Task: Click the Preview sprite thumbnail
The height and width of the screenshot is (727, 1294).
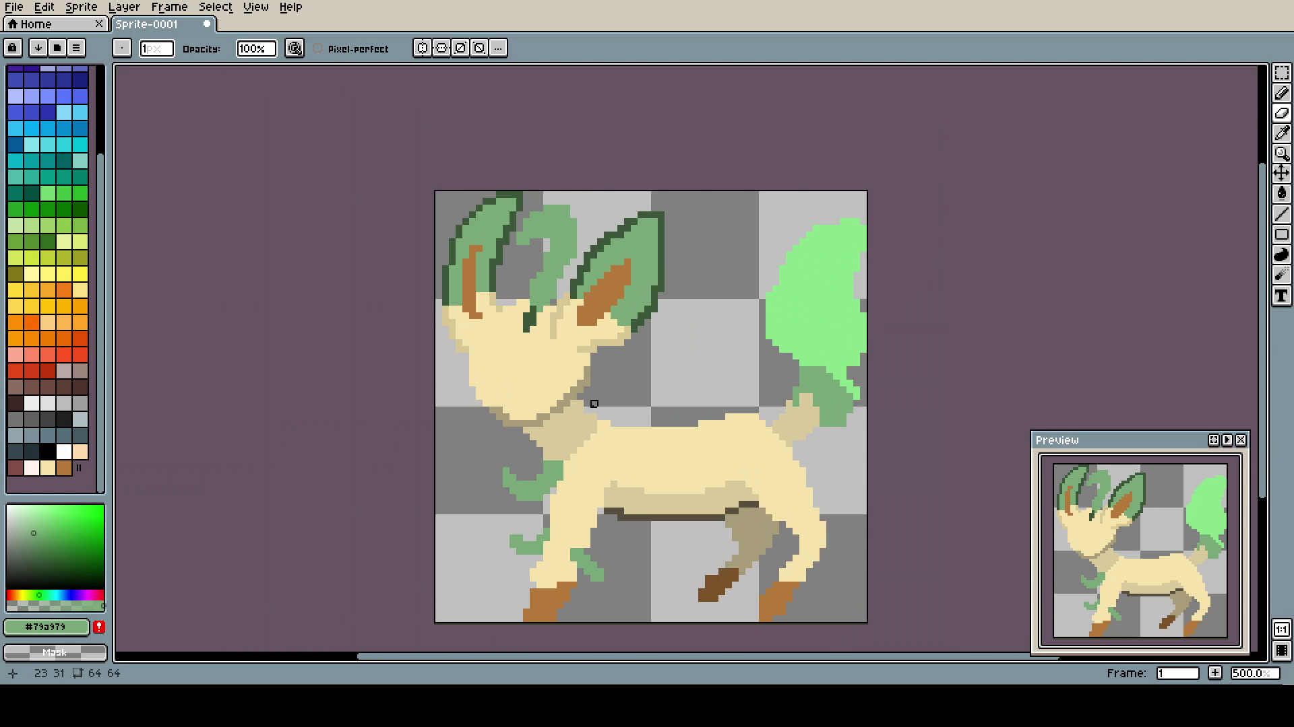Action: 1140,551
